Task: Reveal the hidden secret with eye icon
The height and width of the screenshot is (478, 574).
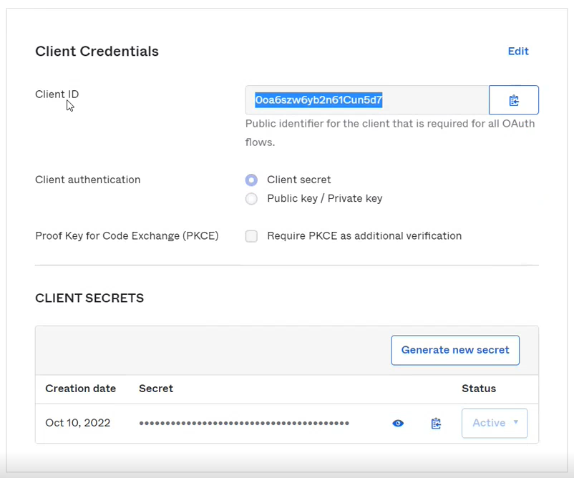Action: point(398,424)
